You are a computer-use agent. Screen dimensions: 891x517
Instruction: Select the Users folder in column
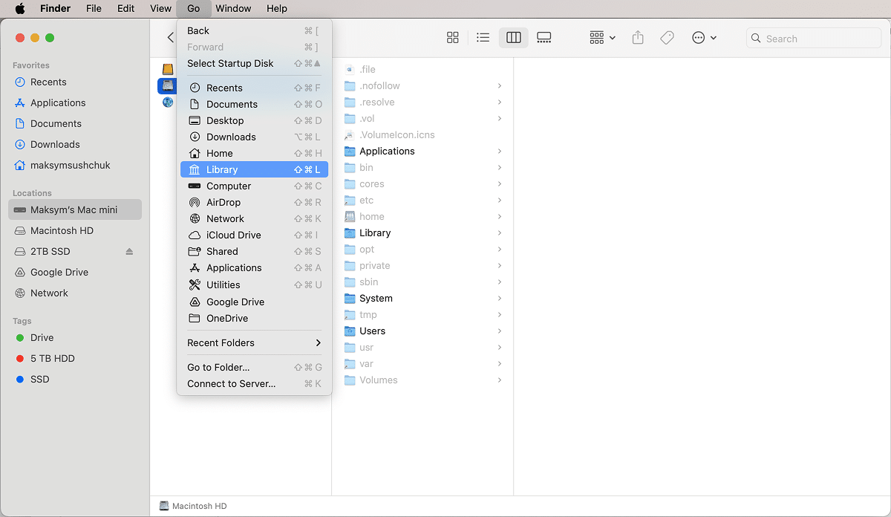pyautogui.click(x=422, y=331)
